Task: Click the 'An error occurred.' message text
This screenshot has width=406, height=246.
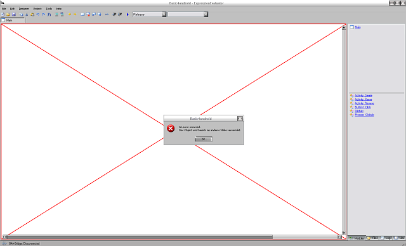Action: 190,127
